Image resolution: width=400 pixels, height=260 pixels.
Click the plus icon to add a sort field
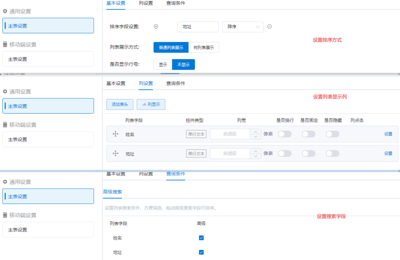[x=156, y=27]
